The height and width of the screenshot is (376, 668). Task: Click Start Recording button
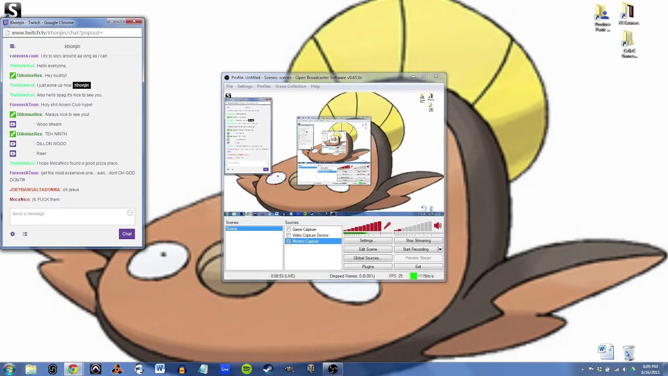[415, 249]
